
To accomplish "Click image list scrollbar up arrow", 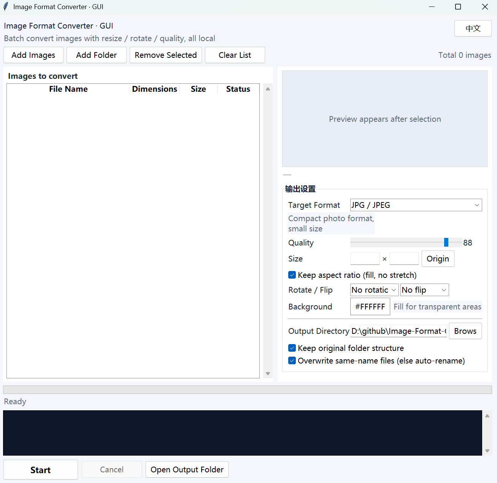I will click(x=268, y=89).
